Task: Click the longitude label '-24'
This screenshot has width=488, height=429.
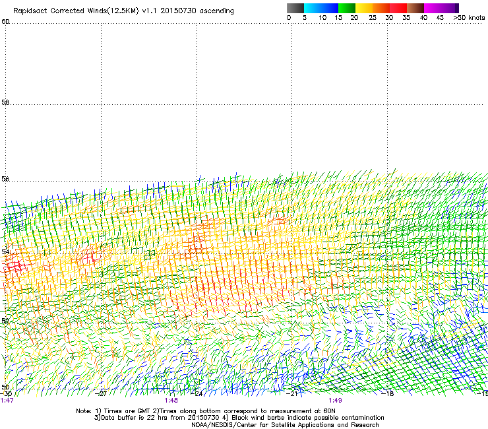Action: [197, 393]
